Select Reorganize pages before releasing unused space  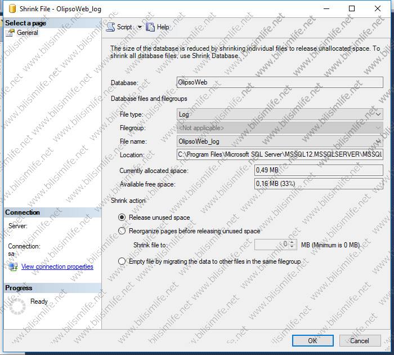122,231
